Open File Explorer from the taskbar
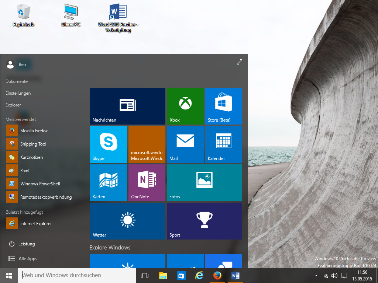This screenshot has height=283, width=378. [163, 276]
